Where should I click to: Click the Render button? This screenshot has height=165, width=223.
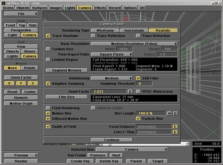click(21, 161)
